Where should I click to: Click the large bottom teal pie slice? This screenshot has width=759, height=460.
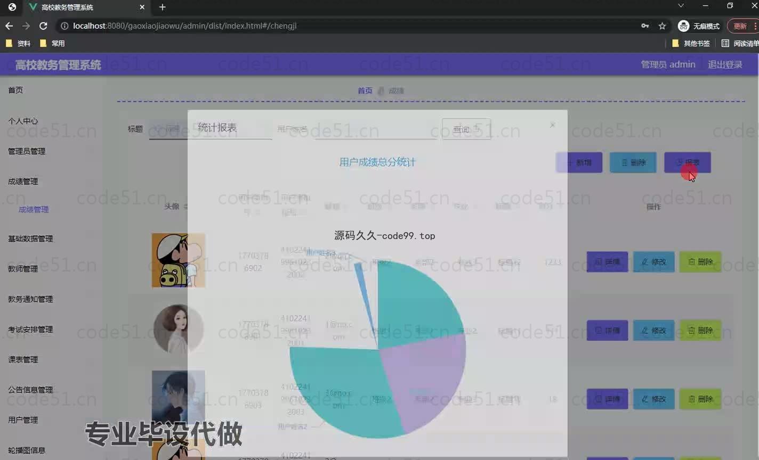[x=341, y=391]
